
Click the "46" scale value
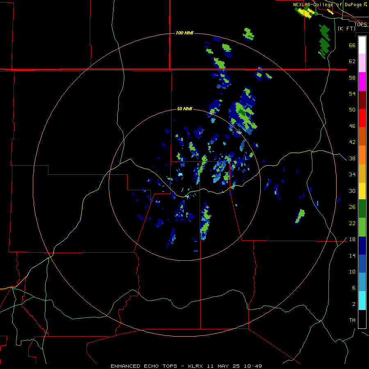[352, 126]
